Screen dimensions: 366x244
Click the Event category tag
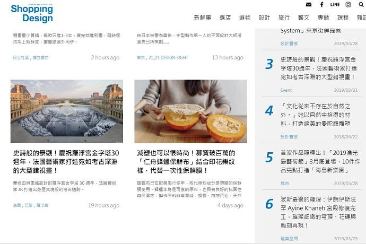pyautogui.click(x=286, y=90)
